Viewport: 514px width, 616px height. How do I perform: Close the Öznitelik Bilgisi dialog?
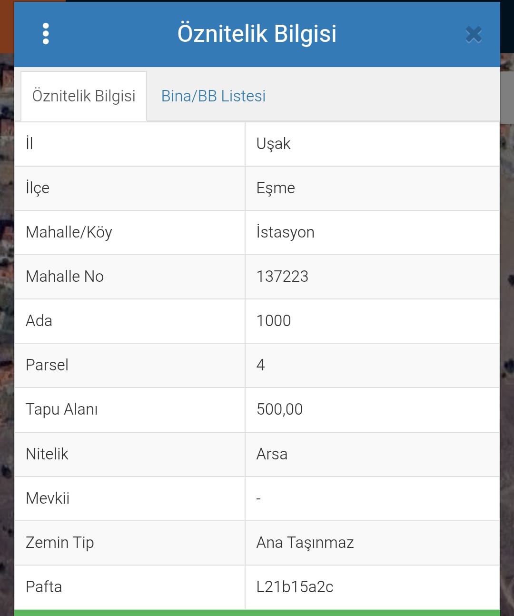coord(474,34)
